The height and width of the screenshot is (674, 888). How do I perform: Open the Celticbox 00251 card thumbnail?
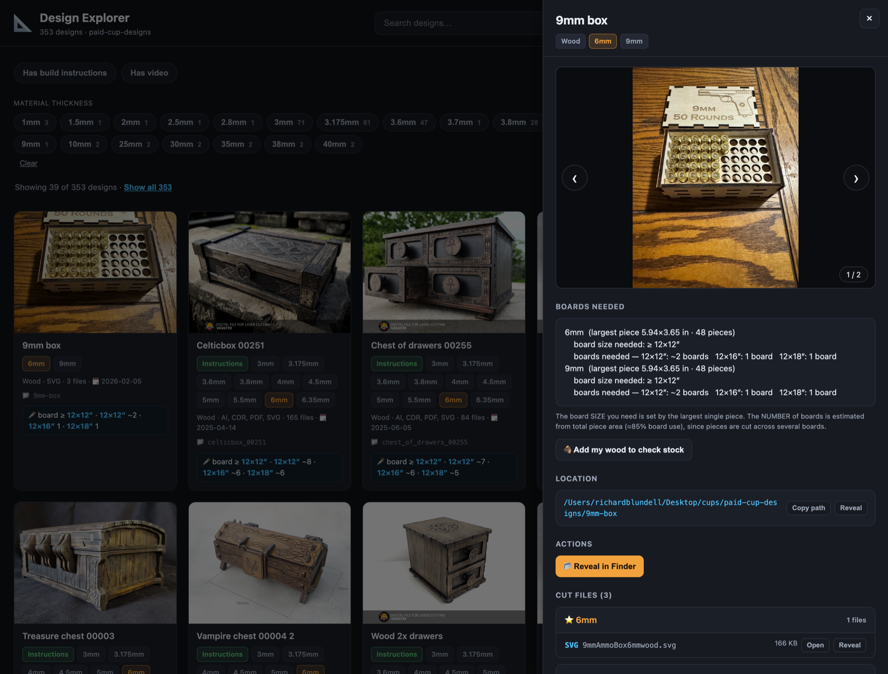click(x=269, y=272)
